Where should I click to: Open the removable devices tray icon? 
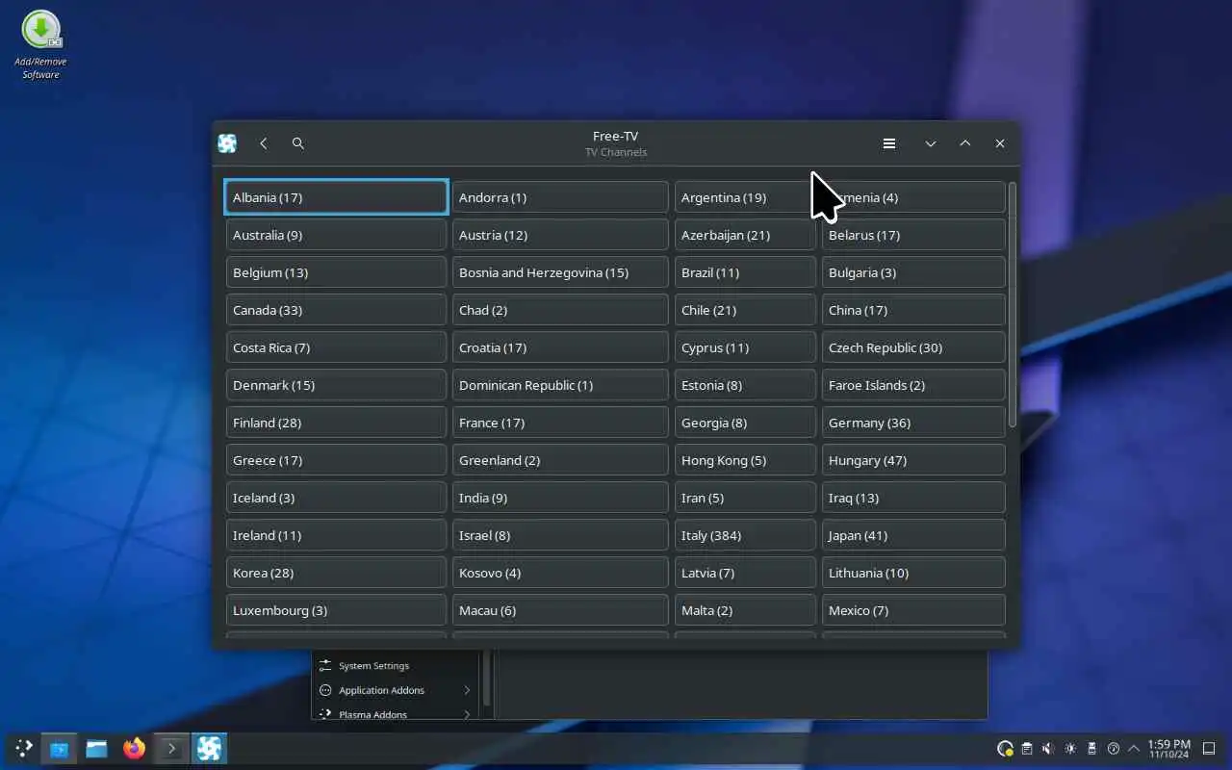tap(1091, 748)
